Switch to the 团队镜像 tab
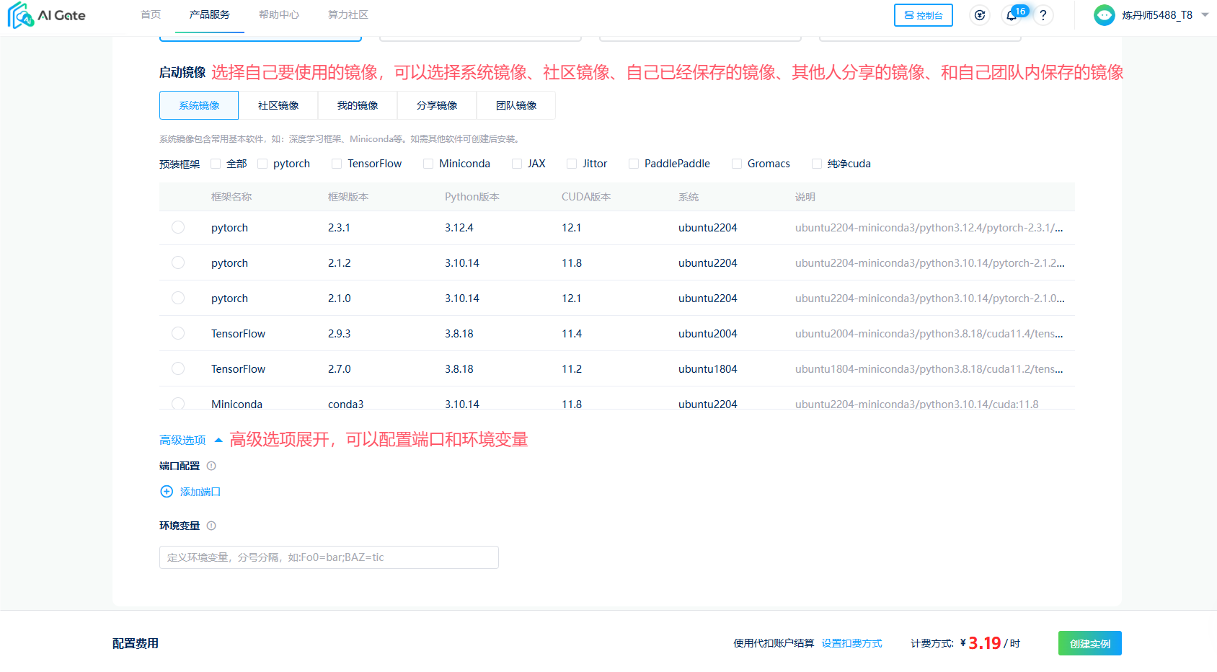Viewport: 1217px width, 672px height. 516,105
